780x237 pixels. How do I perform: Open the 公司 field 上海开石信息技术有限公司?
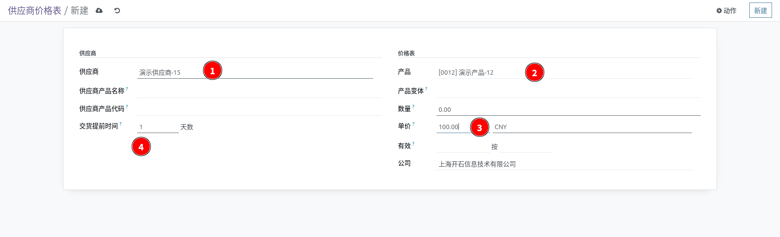pos(564,164)
